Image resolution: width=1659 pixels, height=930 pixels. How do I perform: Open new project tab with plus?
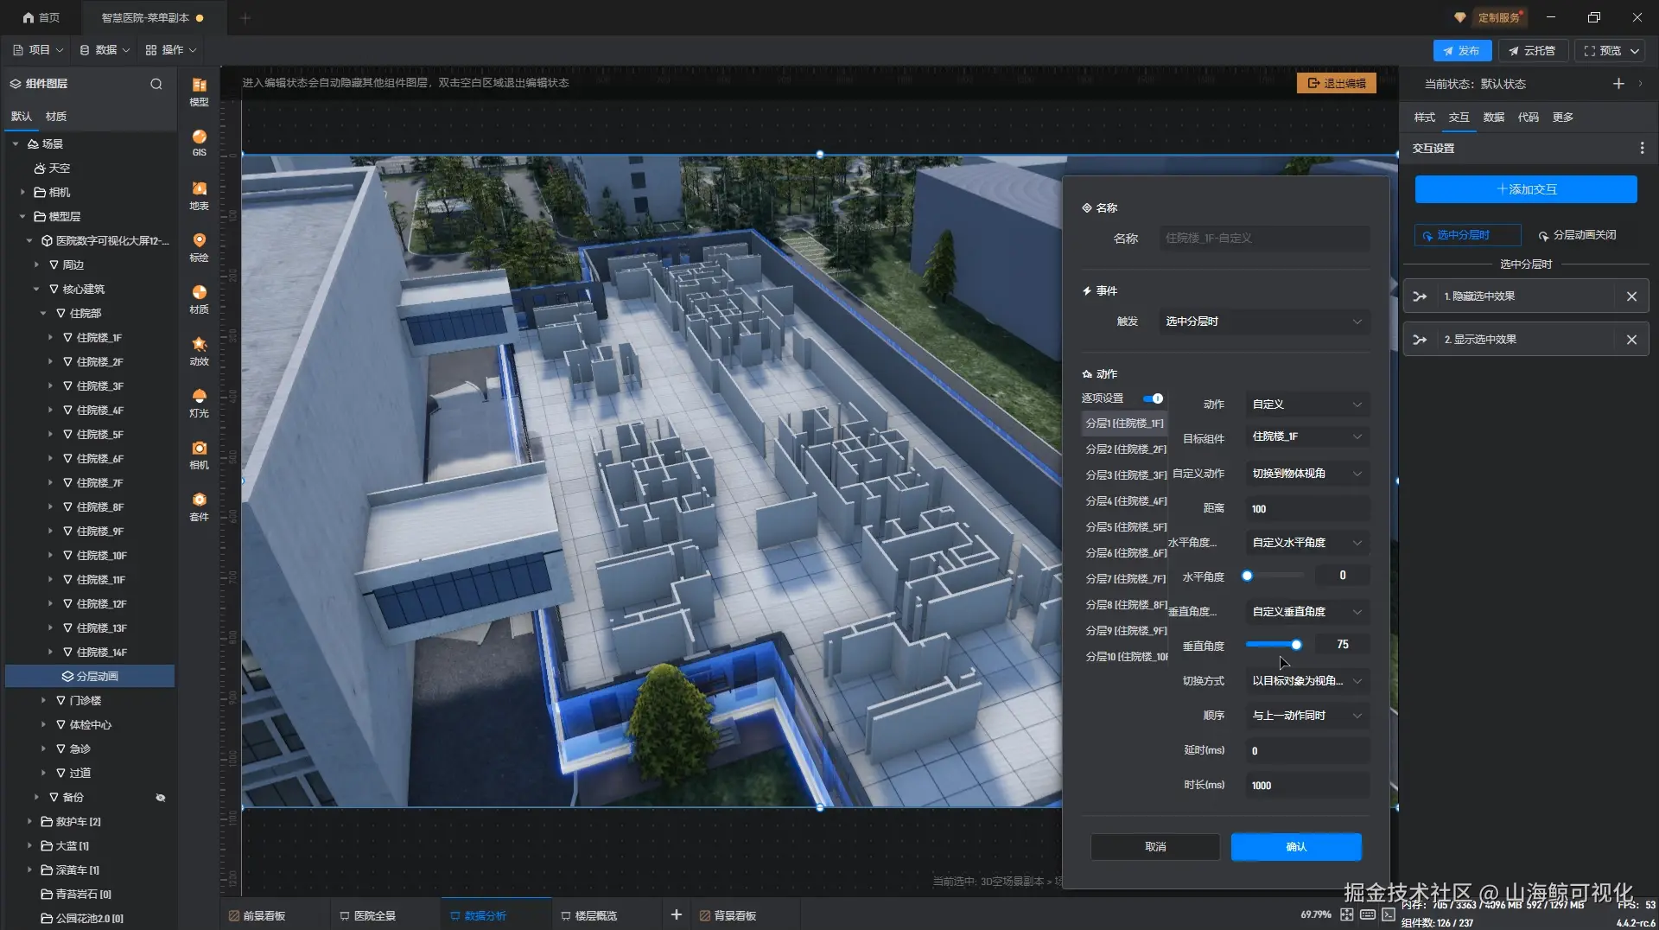pos(245,17)
